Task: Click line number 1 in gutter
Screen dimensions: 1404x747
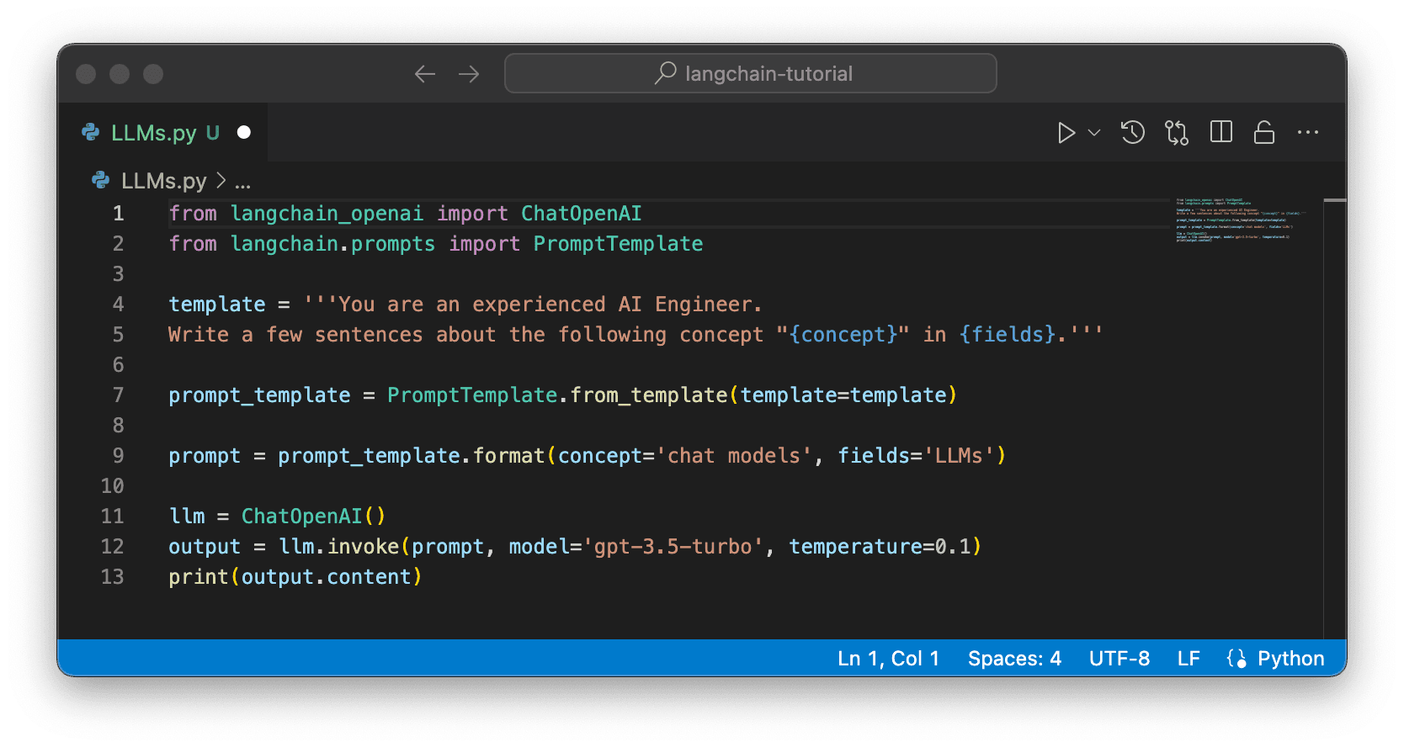Action: click(119, 214)
